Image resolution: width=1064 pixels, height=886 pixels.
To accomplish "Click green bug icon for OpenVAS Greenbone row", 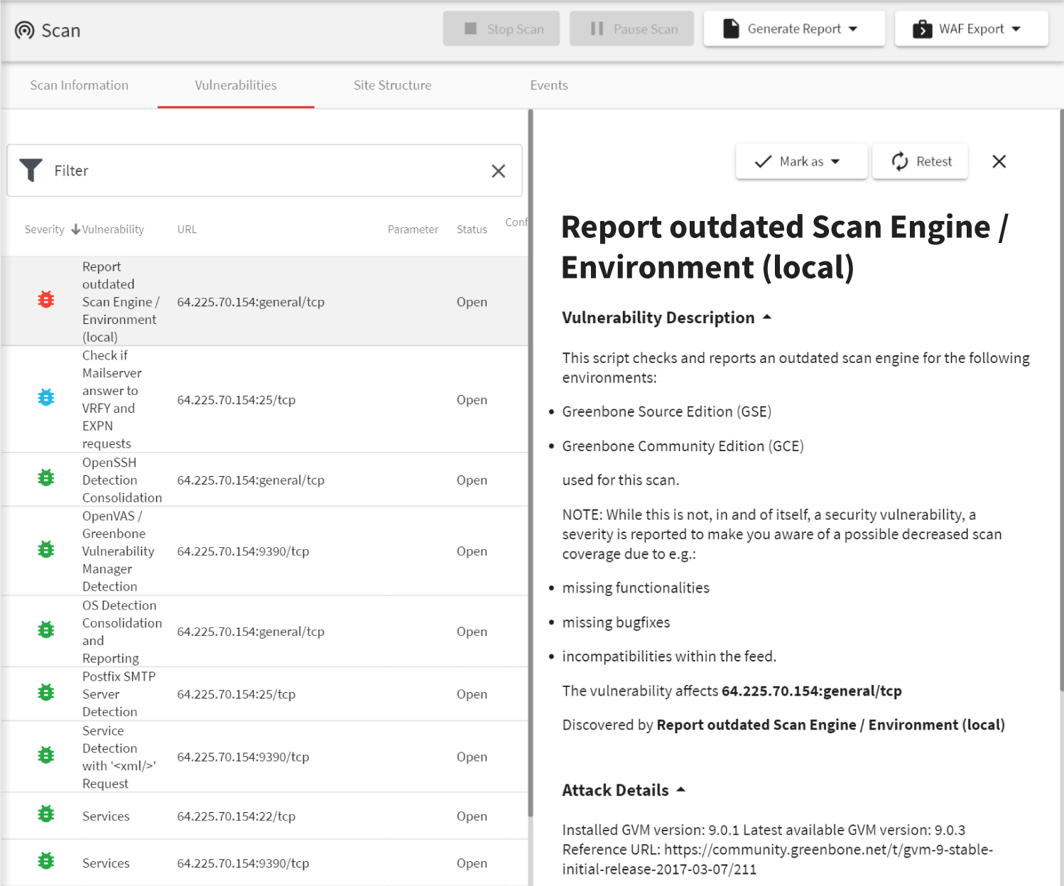I will [46, 549].
